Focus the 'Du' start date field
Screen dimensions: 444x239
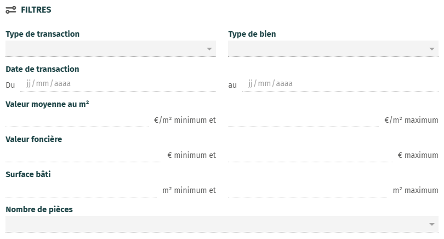tap(118, 84)
